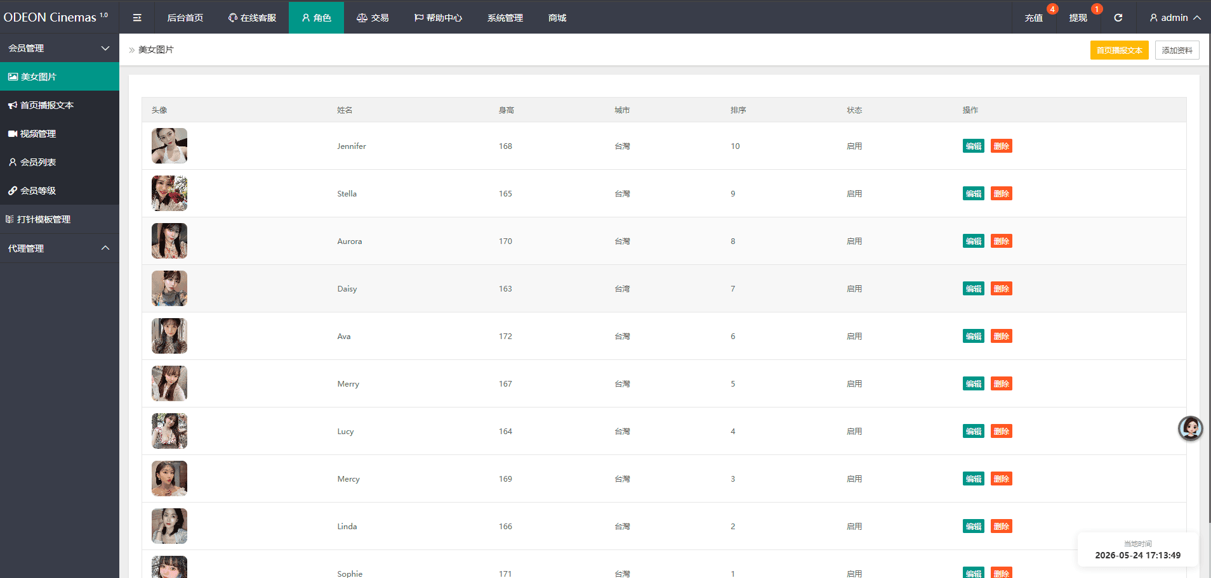Screen dimensions: 1211x578
Task: Click the 排序 column header
Action: point(738,110)
